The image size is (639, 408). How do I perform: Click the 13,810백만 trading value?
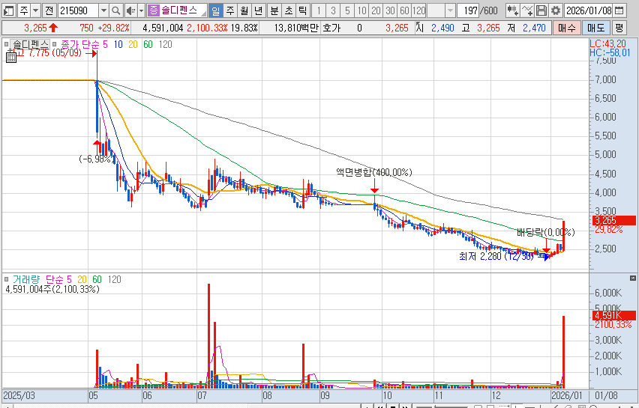[295, 28]
